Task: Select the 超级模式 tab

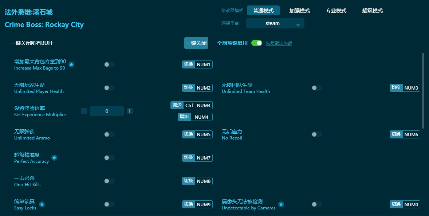Action: point(372,11)
